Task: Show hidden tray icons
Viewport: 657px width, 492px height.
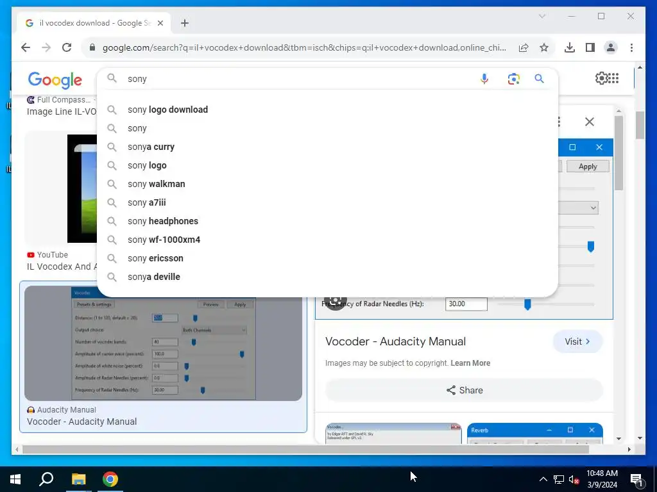Action: [x=543, y=479]
